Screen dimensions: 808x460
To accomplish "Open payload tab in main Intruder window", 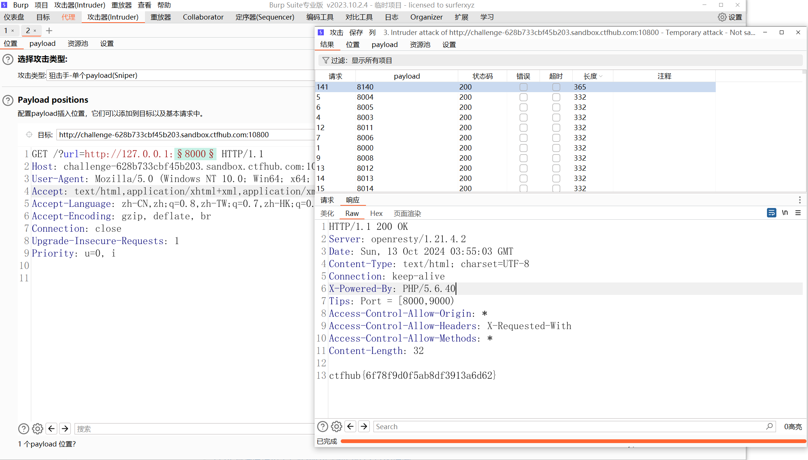I will 43,44.
